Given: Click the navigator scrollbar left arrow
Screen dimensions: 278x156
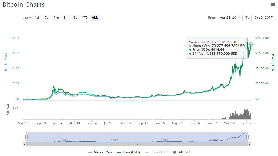Looking at the screenshot, I should (24, 145).
